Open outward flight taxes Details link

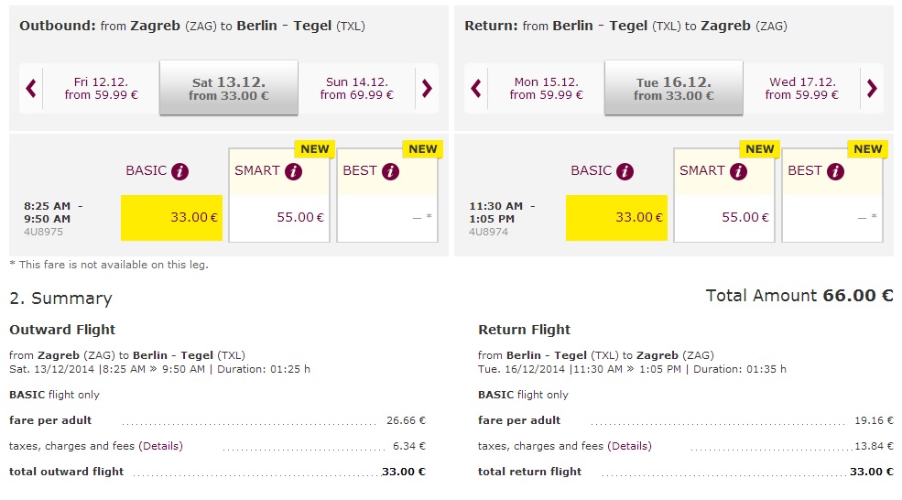click(160, 446)
